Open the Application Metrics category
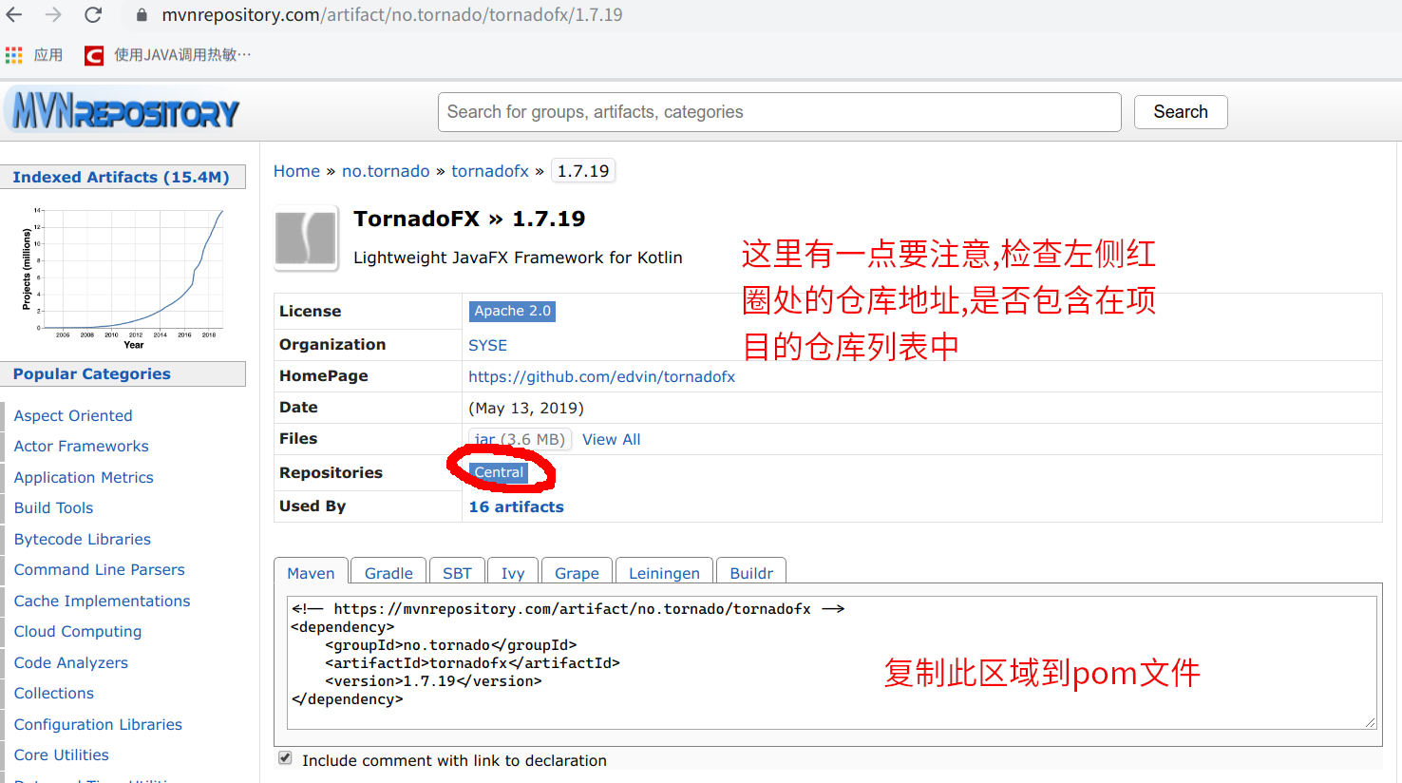 [x=84, y=477]
